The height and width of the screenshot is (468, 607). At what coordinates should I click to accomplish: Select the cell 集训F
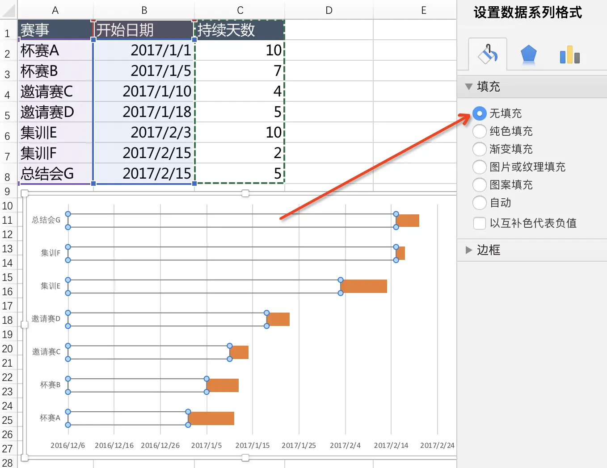point(55,153)
